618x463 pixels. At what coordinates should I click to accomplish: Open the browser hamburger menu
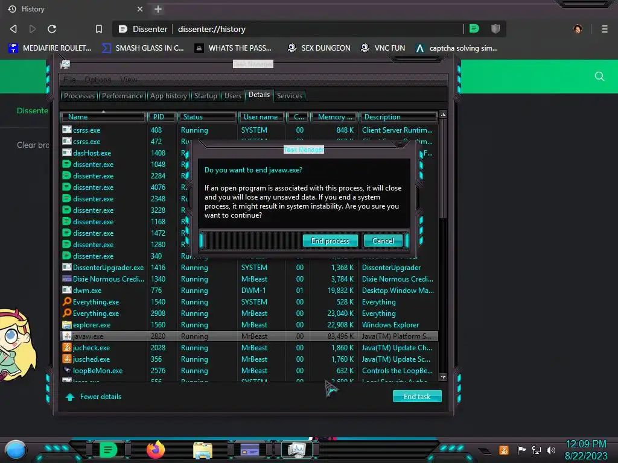pos(605,29)
